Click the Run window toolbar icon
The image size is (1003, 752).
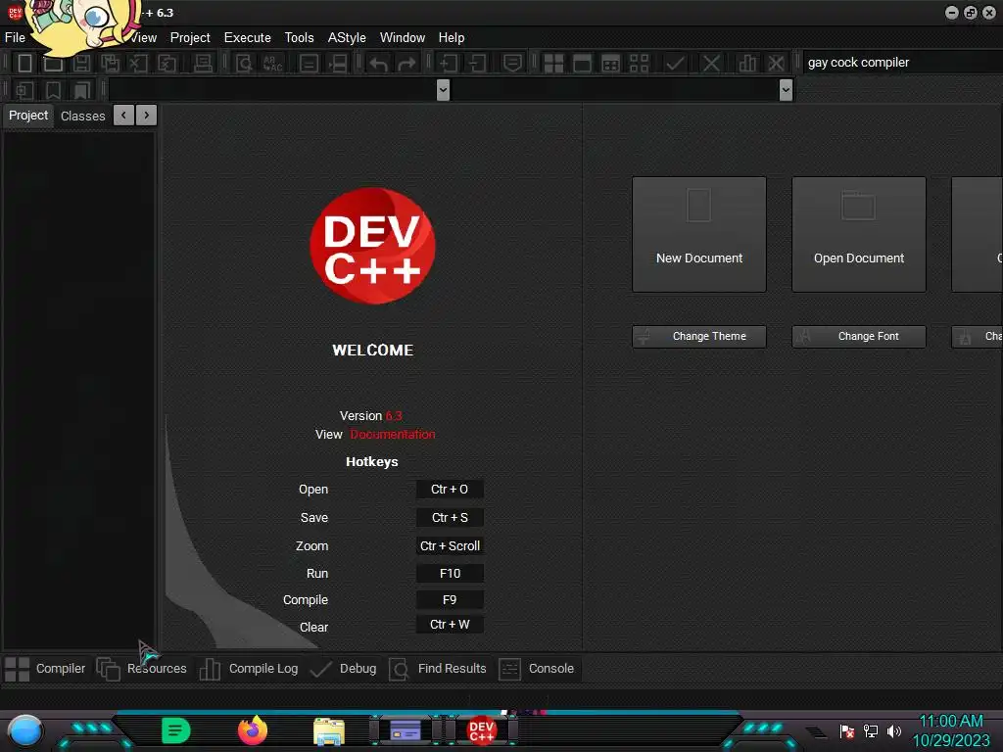(582, 63)
